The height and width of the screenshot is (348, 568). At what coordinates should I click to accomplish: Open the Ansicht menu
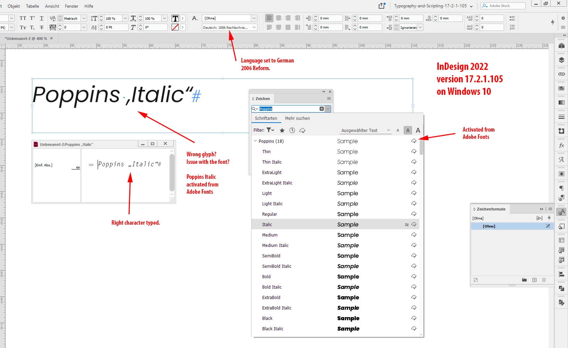click(x=52, y=6)
